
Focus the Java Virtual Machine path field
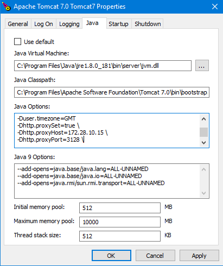click(103, 66)
